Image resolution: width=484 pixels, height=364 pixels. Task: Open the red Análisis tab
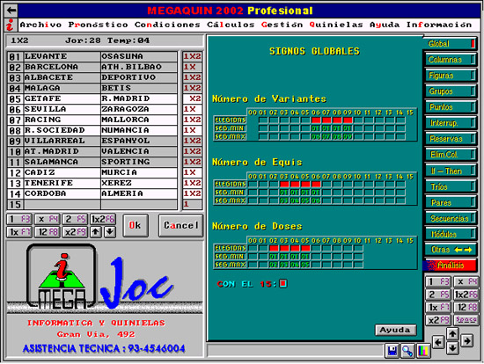pos(450,266)
